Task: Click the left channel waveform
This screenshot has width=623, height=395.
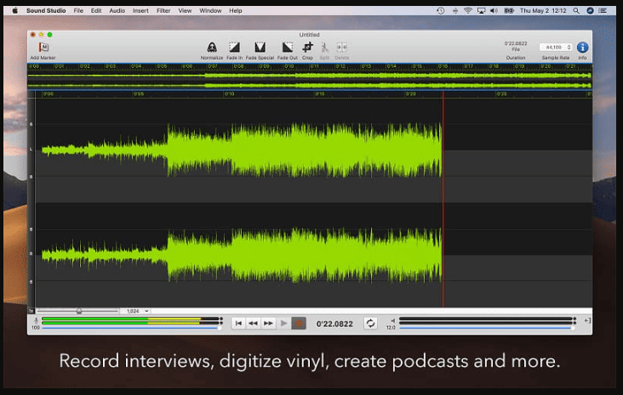Action: pos(242,150)
